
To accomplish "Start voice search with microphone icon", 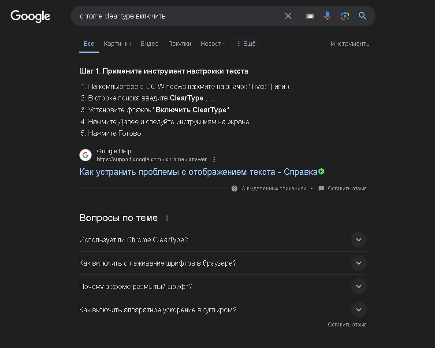I will tap(327, 16).
